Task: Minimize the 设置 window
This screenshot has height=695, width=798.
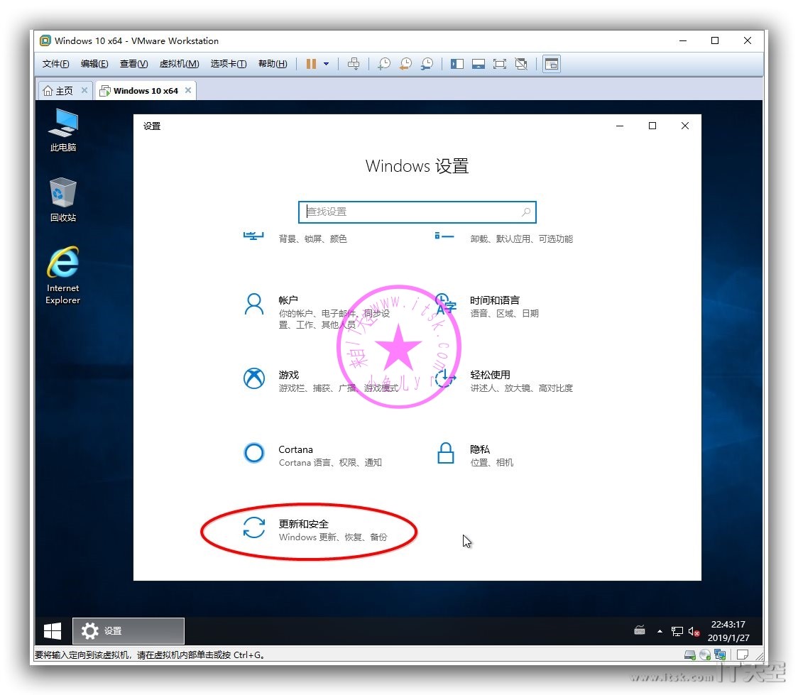Action: (620, 126)
